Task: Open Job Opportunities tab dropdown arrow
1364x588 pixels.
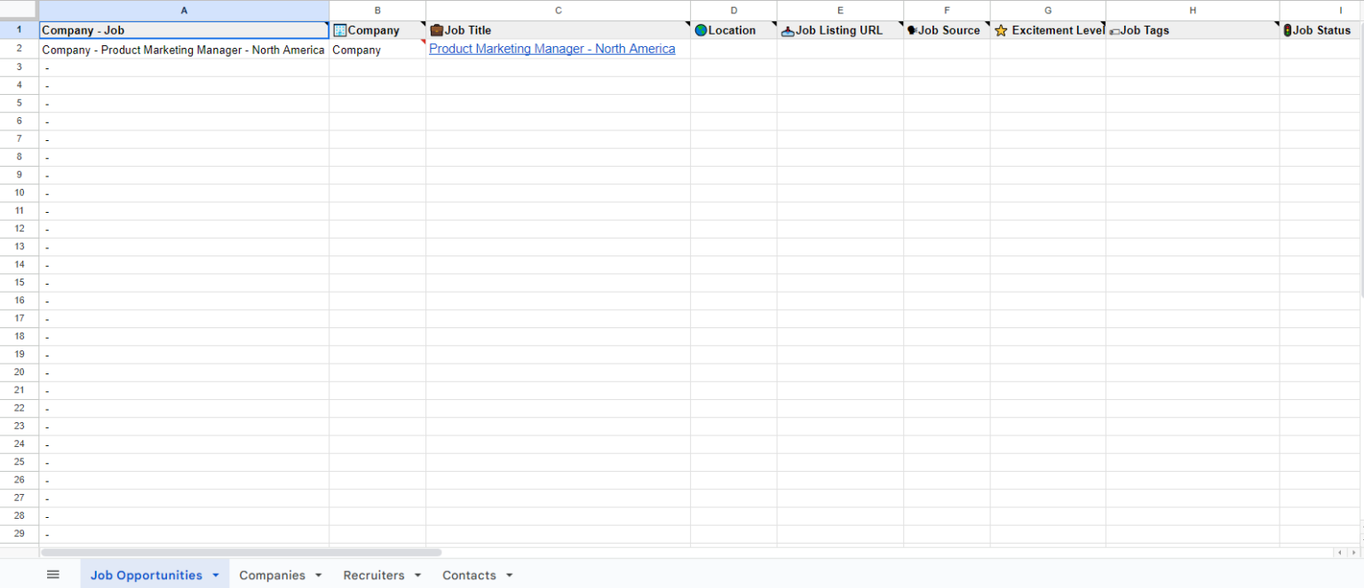Action: [215, 576]
